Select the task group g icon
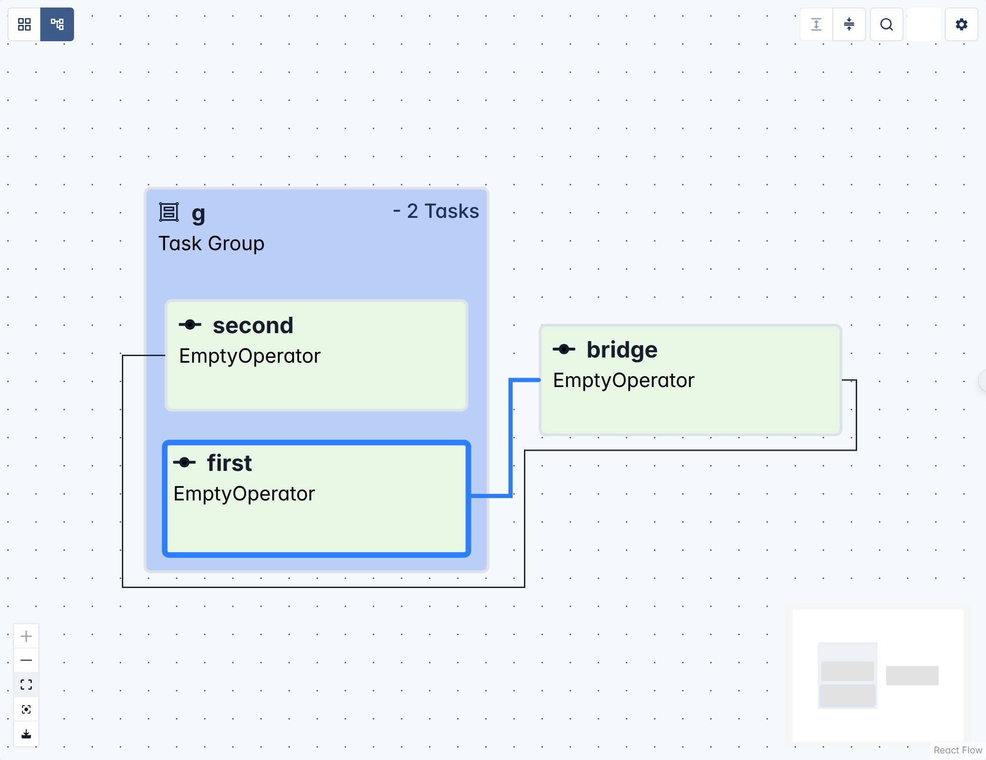 point(169,212)
